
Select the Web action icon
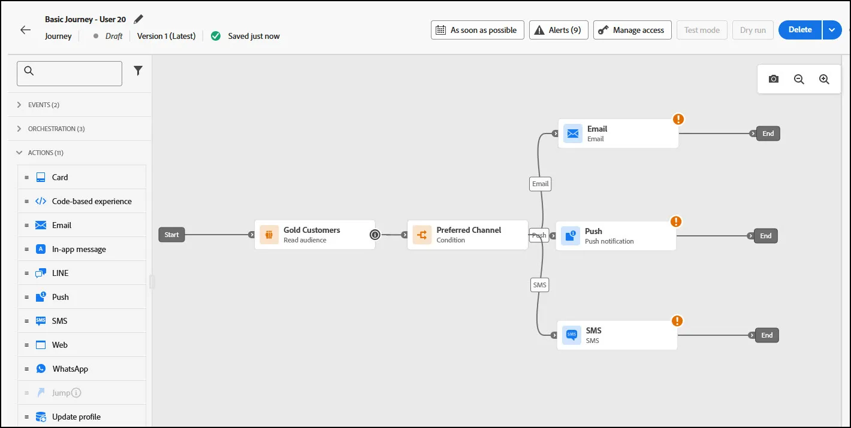pos(41,345)
